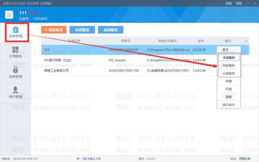Select 收缩 in the dropdown list
Image resolution: width=259 pixels, height=162 pixels.
coord(229,81)
